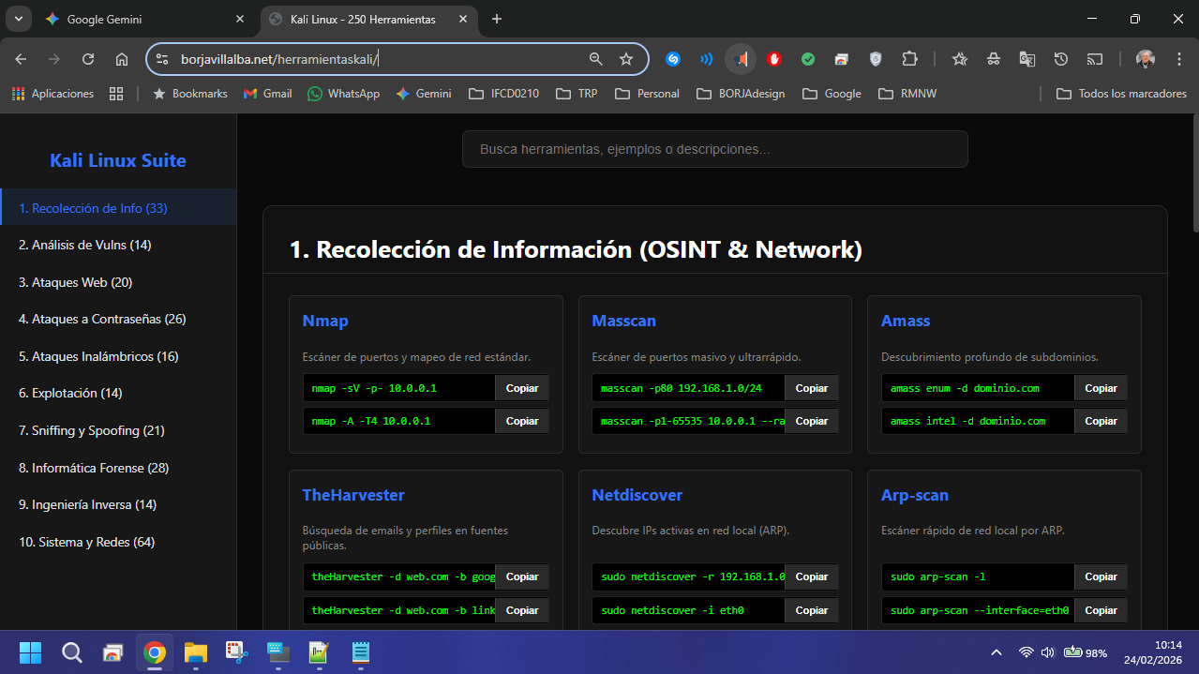Bookmark this page with the star icon
This screenshot has height=674, width=1199.
626,59
